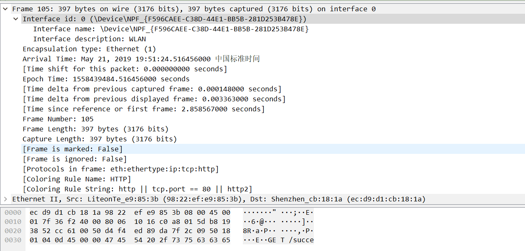Expand the Ethernet II section
The height and width of the screenshot is (251, 525).
click(x=5, y=199)
